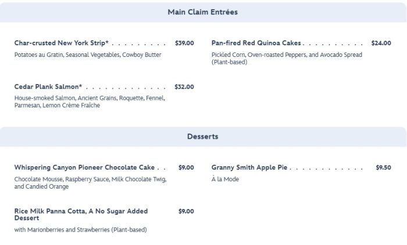Click the Panna Cotta $9.00 price
The width and height of the screenshot is (407, 245).
pos(186,211)
